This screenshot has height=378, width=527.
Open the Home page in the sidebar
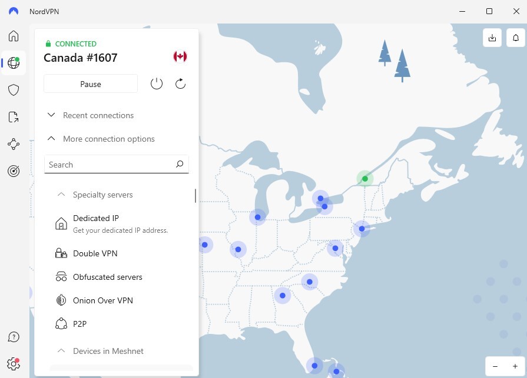14,36
